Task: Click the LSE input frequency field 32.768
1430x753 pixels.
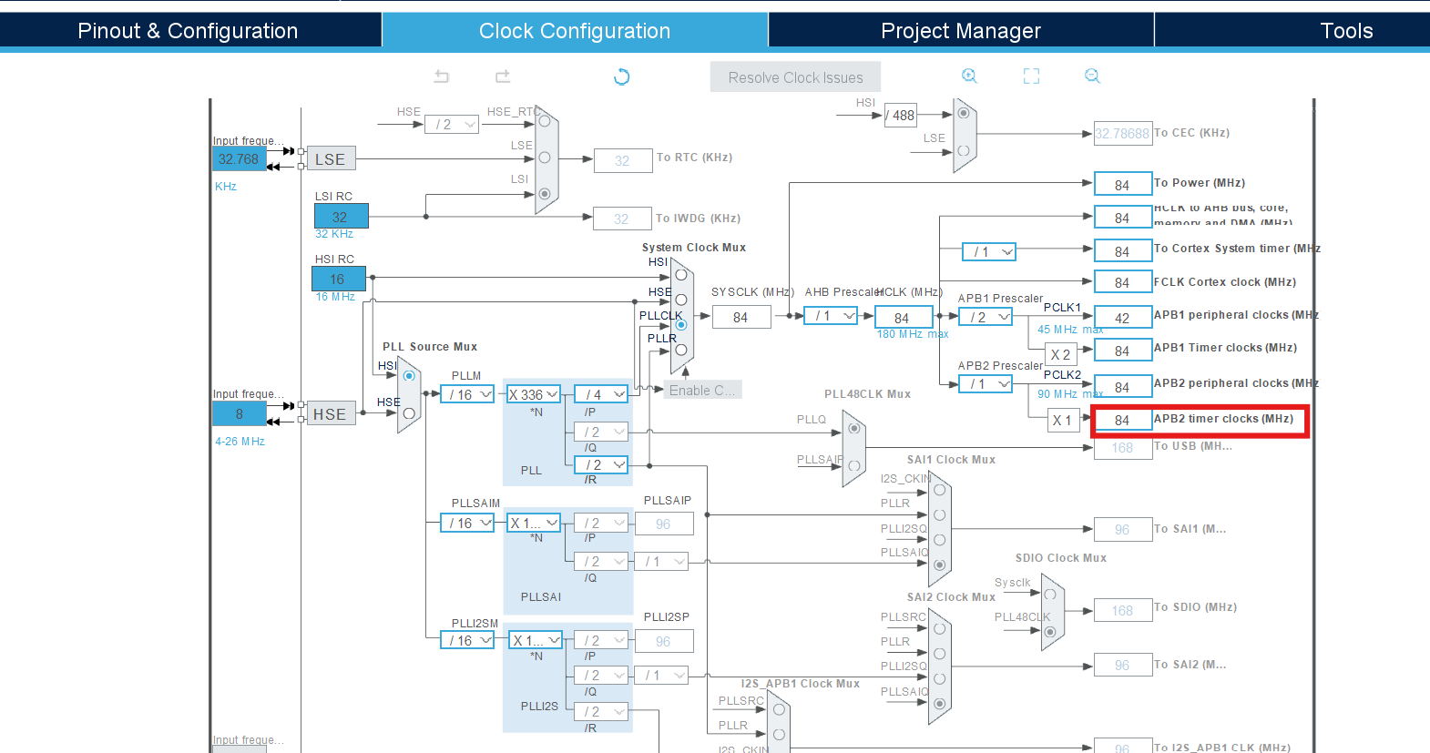Action: 240,158
